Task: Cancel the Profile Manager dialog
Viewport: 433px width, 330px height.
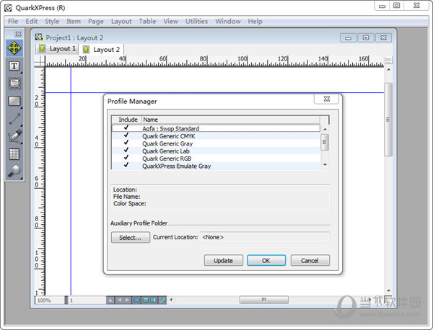Action: [310, 260]
